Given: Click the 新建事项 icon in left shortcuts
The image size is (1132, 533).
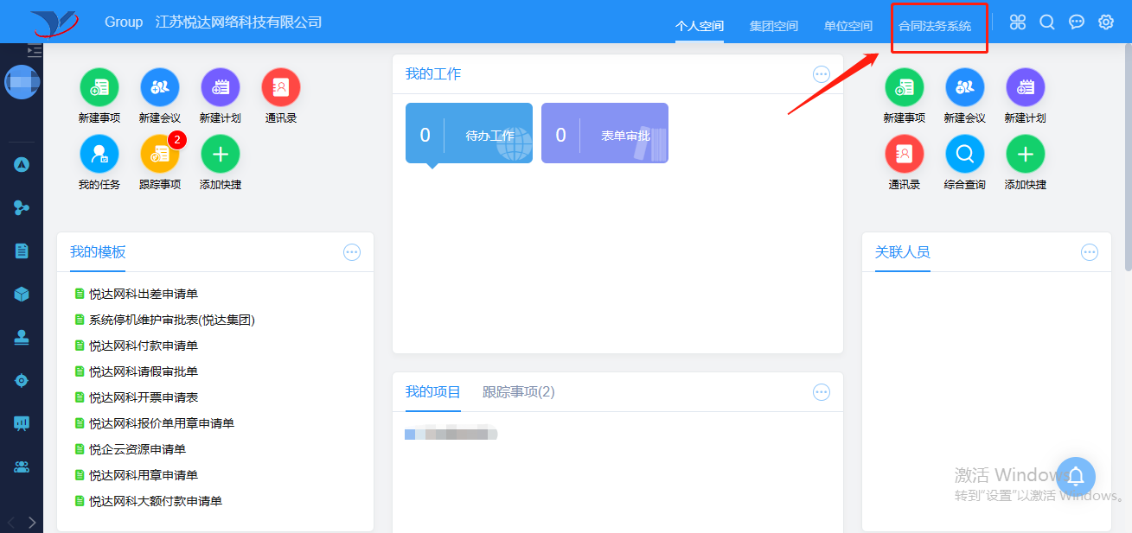Looking at the screenshot, I should (x=99, y=86).
